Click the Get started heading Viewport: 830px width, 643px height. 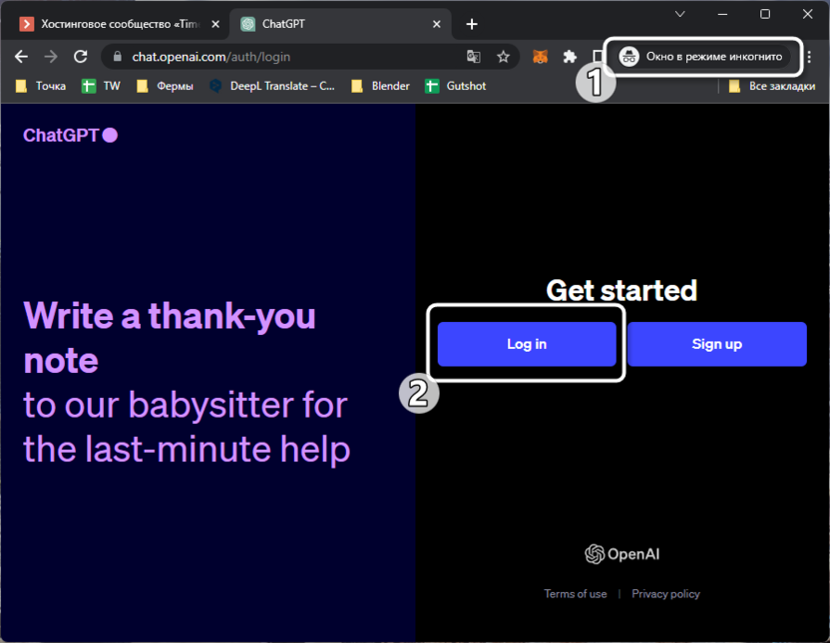[x=622, y=290]
